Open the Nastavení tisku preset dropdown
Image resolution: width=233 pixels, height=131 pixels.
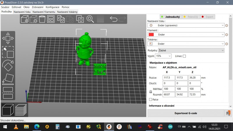coord(186,25)
